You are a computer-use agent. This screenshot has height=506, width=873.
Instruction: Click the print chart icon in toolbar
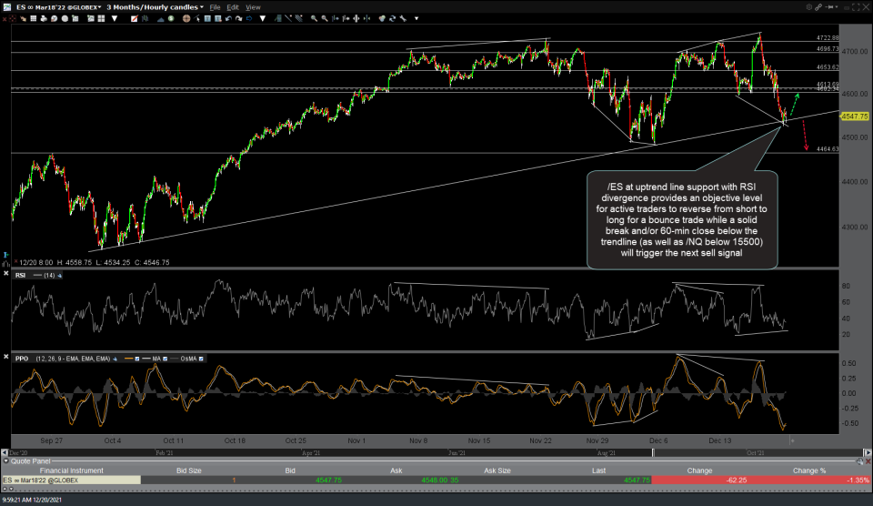point(44,18)
